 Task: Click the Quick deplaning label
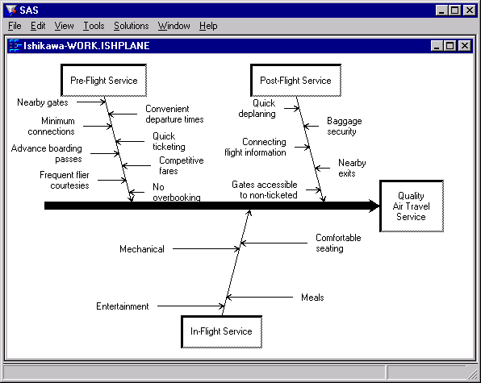point(257,108)
